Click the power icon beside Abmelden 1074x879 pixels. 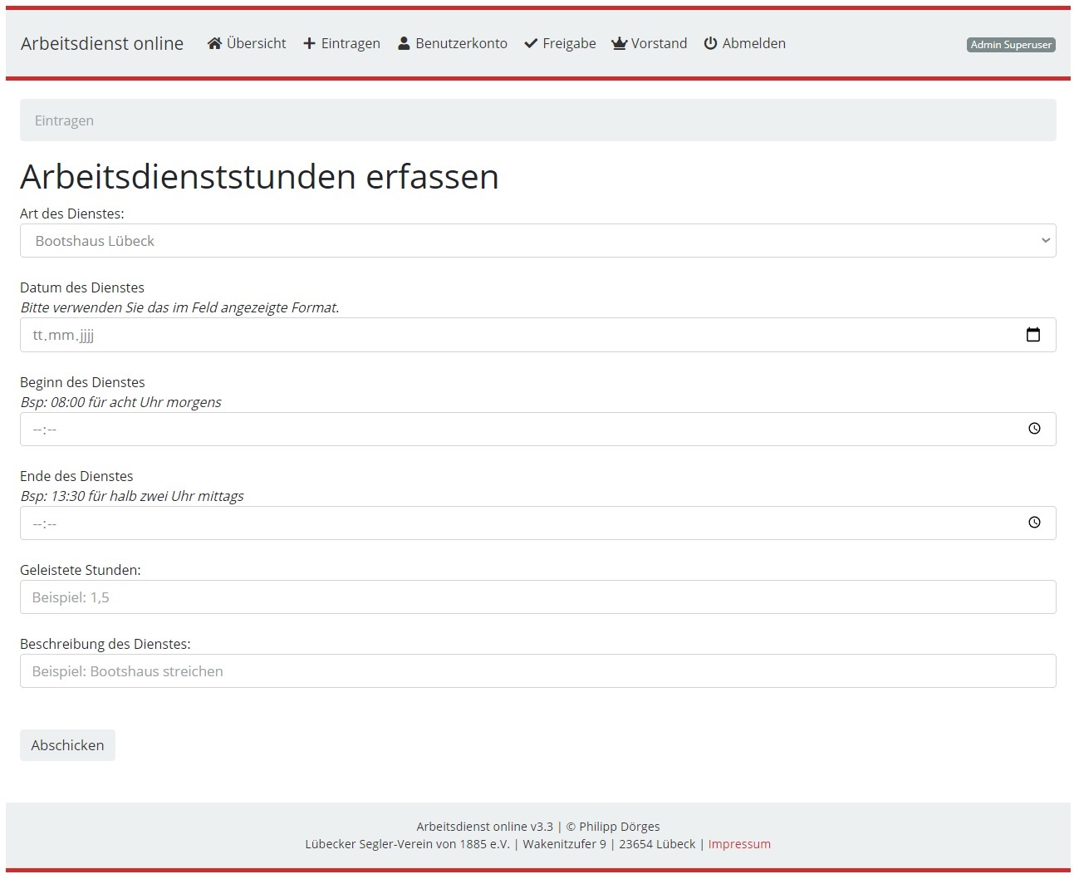(710, 43)
